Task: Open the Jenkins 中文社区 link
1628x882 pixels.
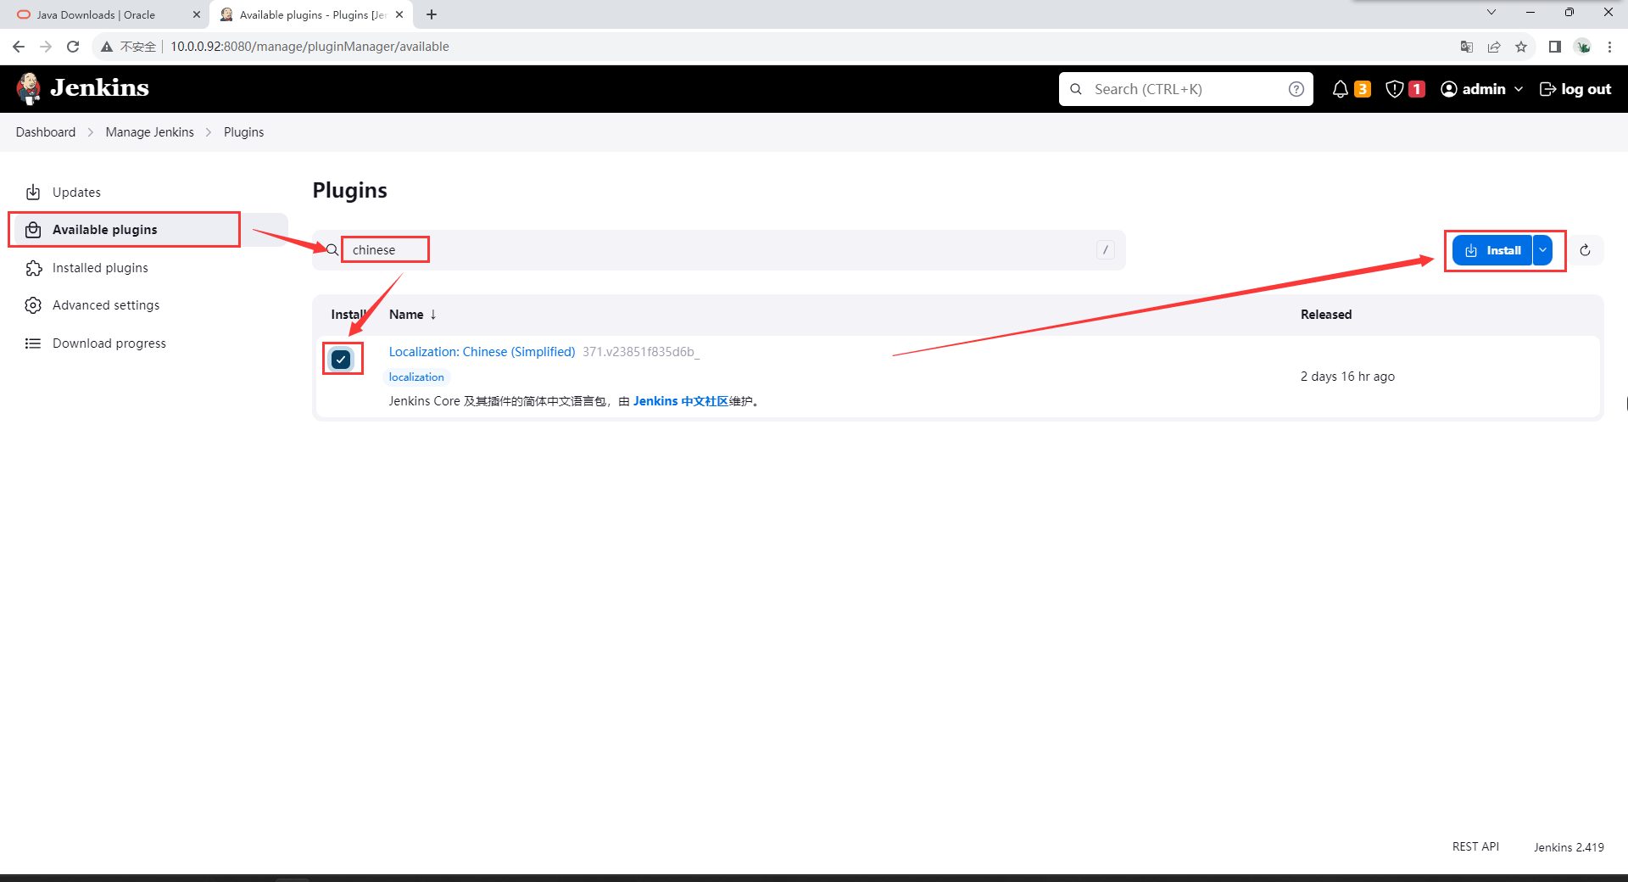Action: (x=681, y=401)
